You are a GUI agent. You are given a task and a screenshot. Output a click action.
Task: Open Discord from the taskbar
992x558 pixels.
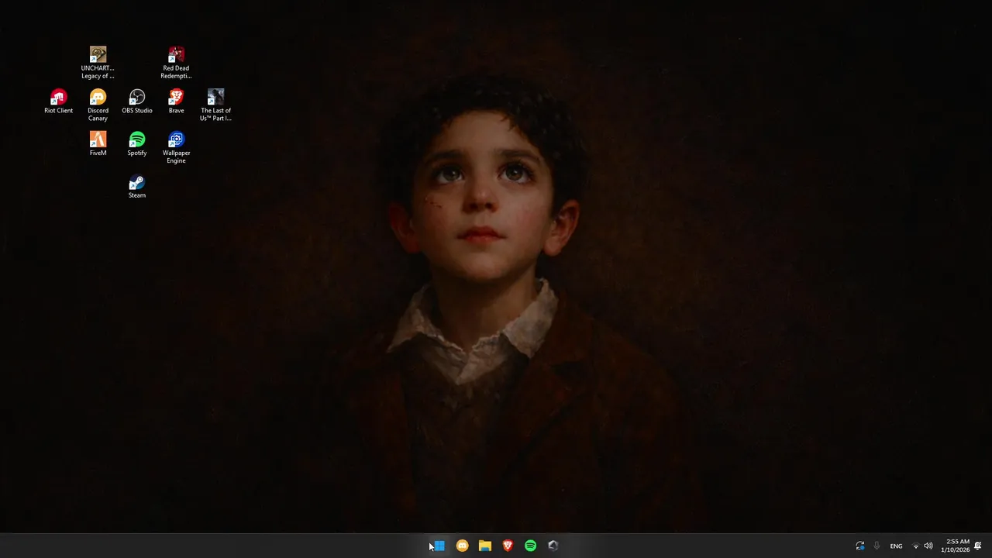462,546
